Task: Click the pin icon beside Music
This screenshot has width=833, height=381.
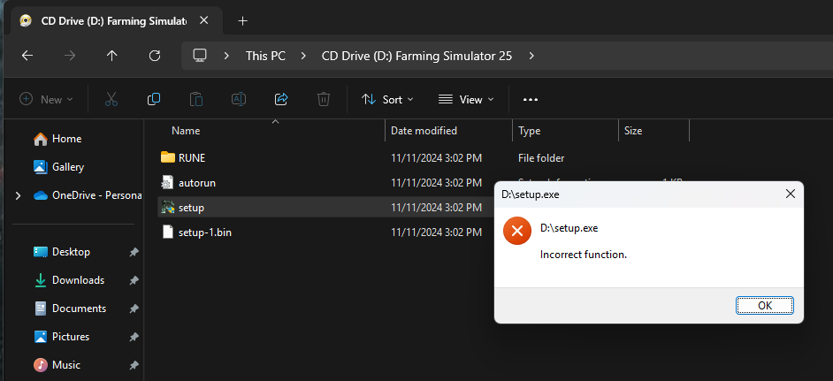Action: coord(134,366)
